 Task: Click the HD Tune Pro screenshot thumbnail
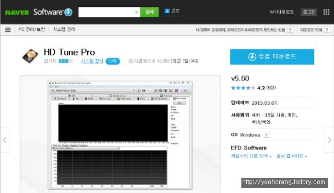(x=120, y=135)
